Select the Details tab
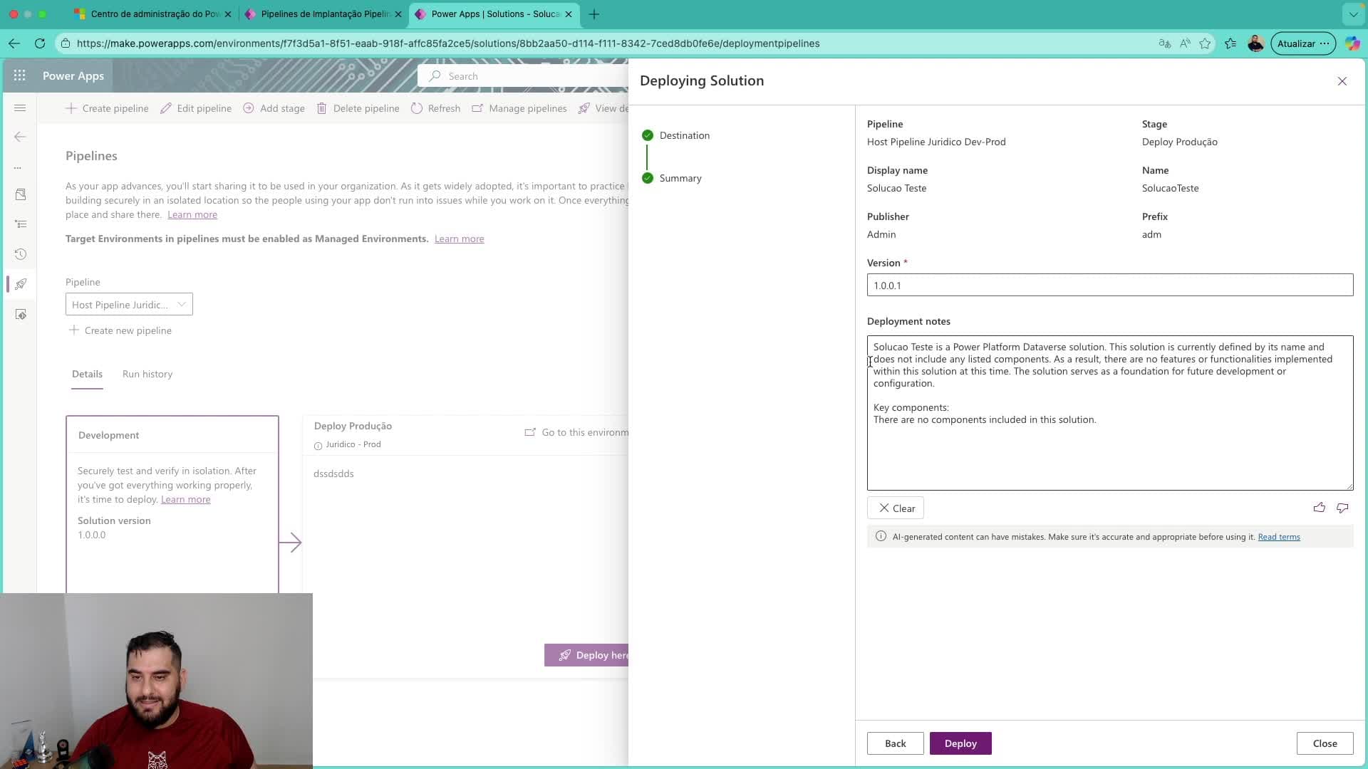This screenshot has width=1368, height=769. 87,374
